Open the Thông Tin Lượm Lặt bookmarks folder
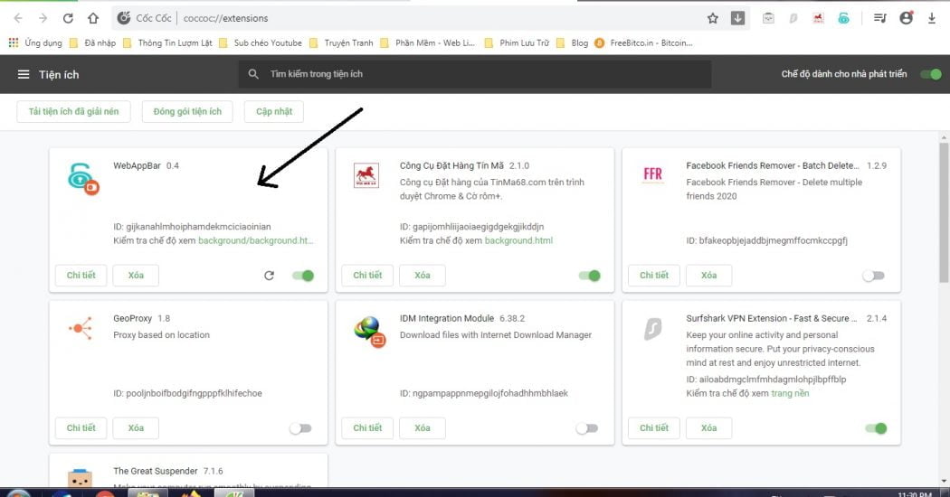Screen dimensions: 950x497 pos(167,43)
